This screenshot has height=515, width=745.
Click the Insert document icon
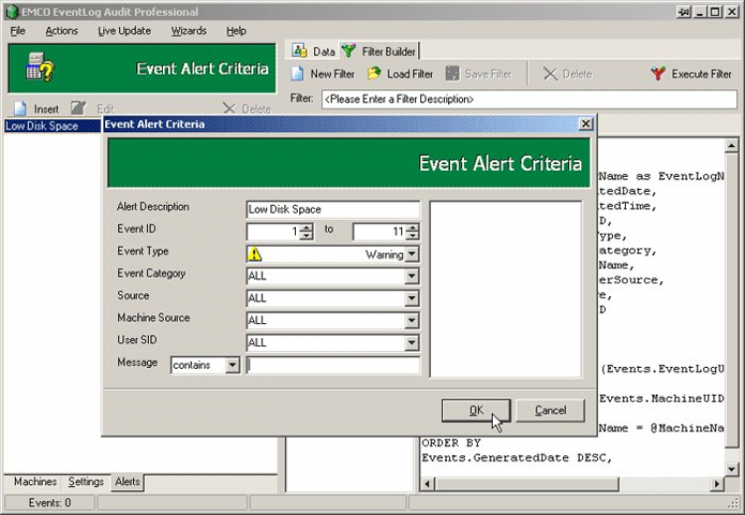pos(20,108)
